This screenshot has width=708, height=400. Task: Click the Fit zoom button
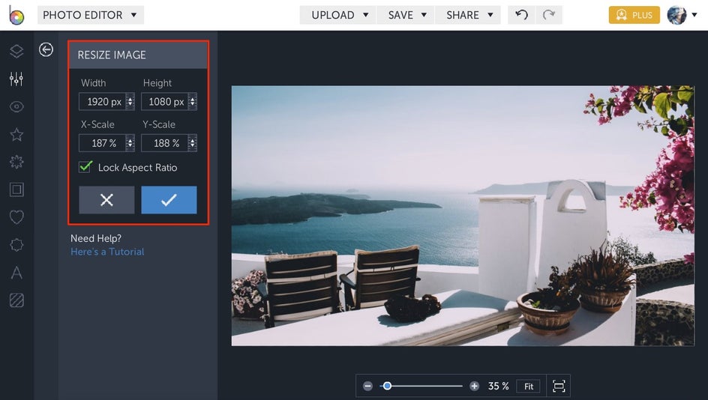529,387
